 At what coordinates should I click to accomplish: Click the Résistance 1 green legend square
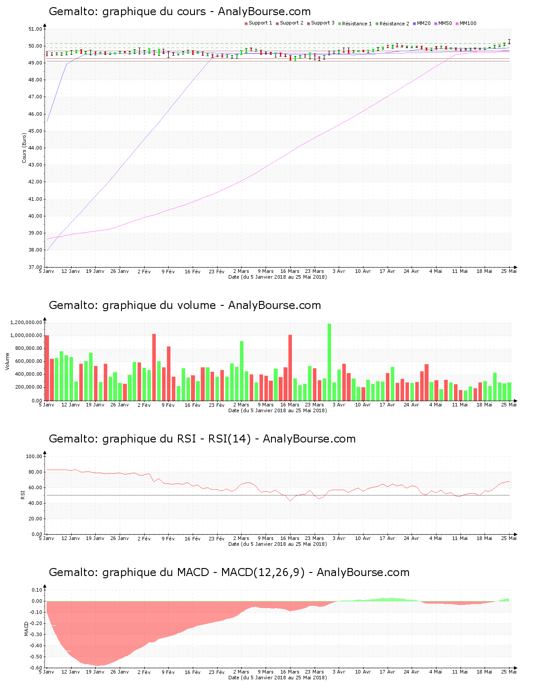(x=340, y=24)
